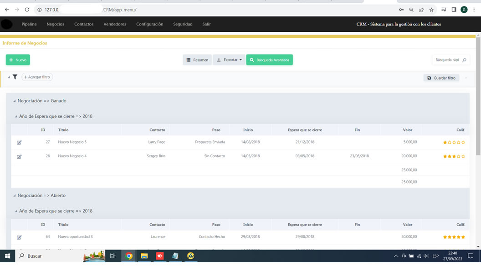This screenshot has width=481, height=270.
Task: Switch to Chrome in the taskbar
Action: [129, 256]
